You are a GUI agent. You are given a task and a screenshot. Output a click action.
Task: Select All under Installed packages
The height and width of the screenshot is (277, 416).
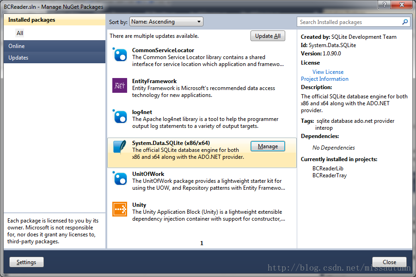point(20,33)
